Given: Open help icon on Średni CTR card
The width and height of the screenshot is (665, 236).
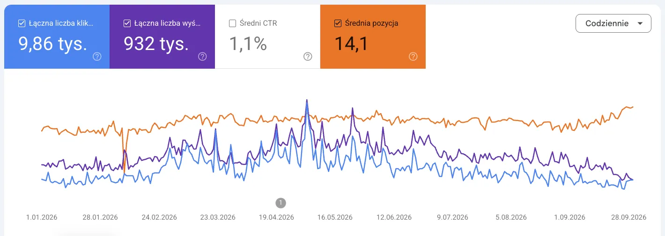Looking at the screenshot, I should coord(308,57).
